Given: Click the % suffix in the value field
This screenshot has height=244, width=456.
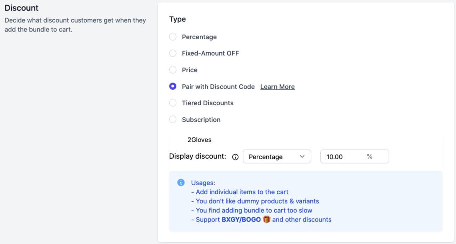Looking at the screenshot, I should click(x=369, y=157).
